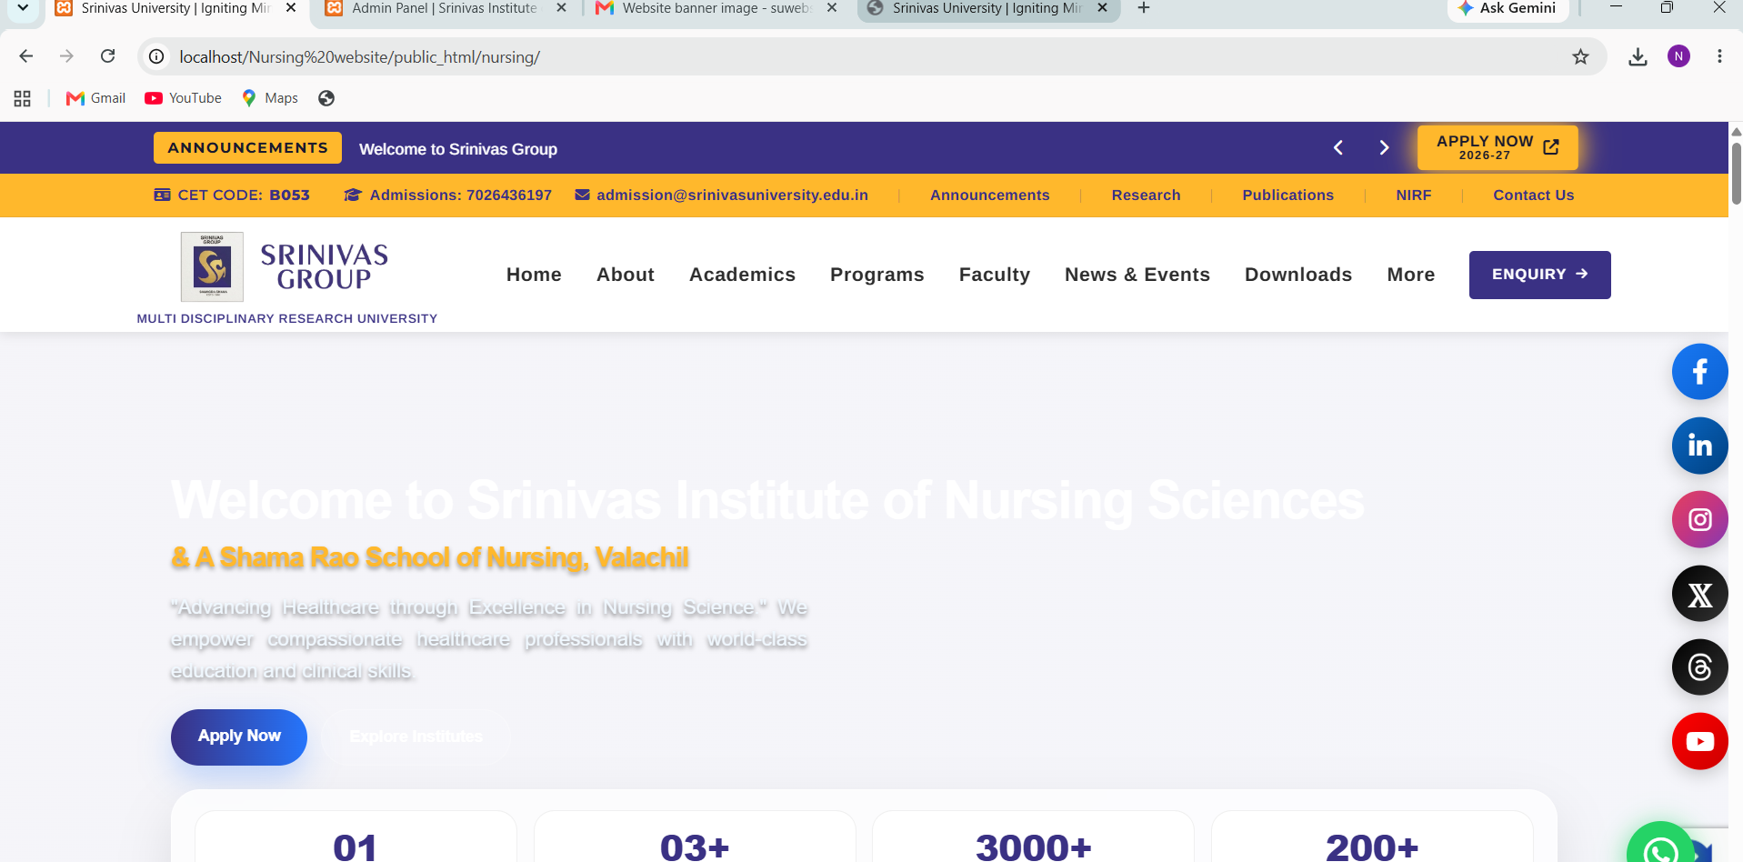Viewport: 1743px width, 862px height.
Task: Open the Chrome profile avatar
Action: [1678, 56]
